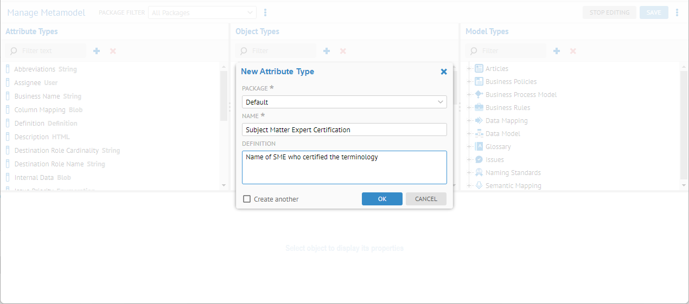689x304 pixels.
Task: Click Stop Editing button
Action: 609,12
